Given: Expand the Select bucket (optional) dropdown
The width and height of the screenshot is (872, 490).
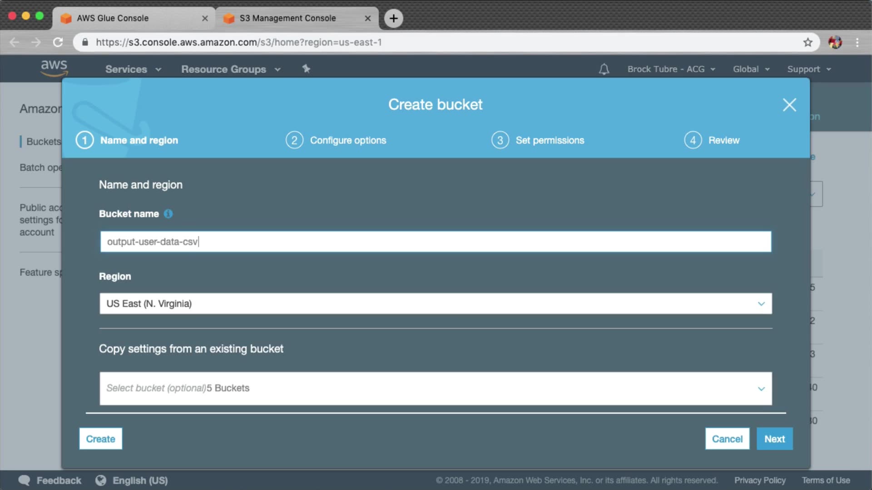Looking at the screenshot, I should [x=435, y=388].
